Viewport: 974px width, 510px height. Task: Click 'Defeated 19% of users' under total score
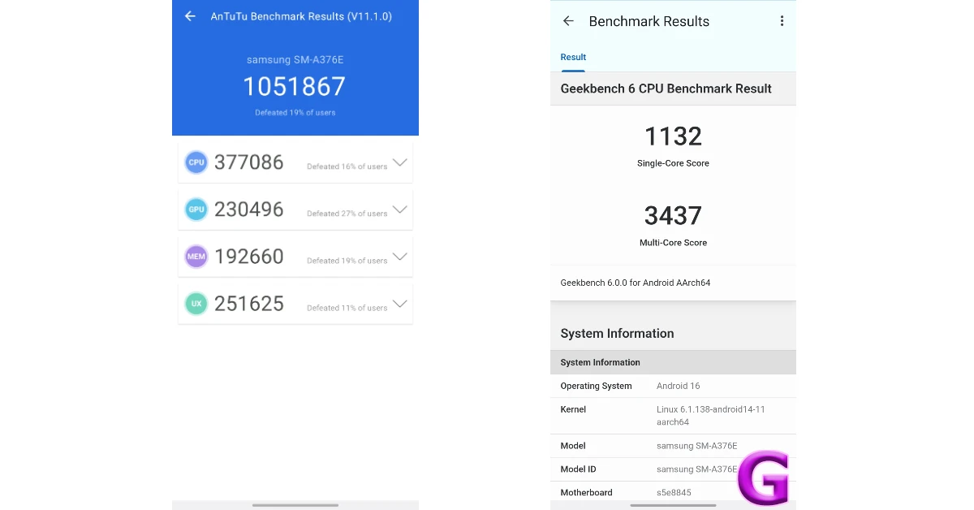[x=295, y=113]
